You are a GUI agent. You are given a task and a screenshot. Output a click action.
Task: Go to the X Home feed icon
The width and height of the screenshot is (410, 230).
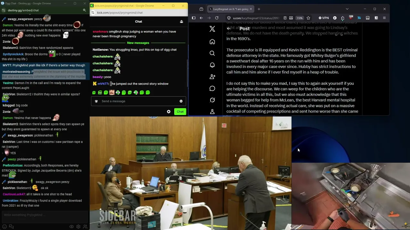[212, 42]
